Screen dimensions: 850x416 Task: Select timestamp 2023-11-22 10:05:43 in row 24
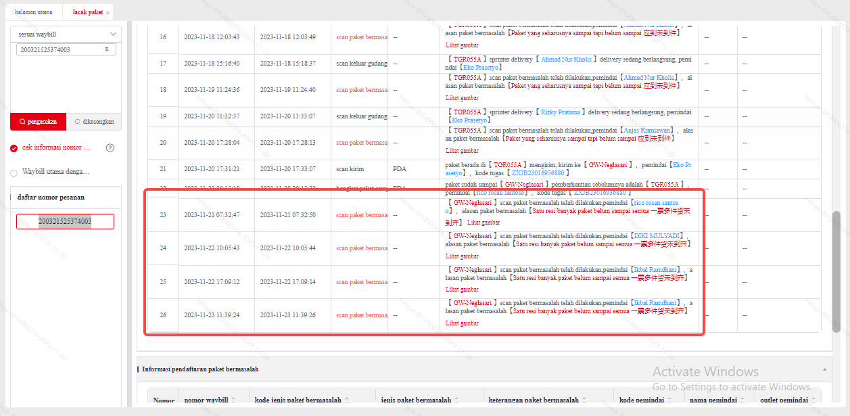pos(212,248)
